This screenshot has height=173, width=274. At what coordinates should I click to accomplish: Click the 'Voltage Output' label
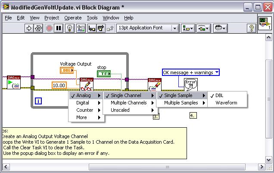tap(76, 64)
